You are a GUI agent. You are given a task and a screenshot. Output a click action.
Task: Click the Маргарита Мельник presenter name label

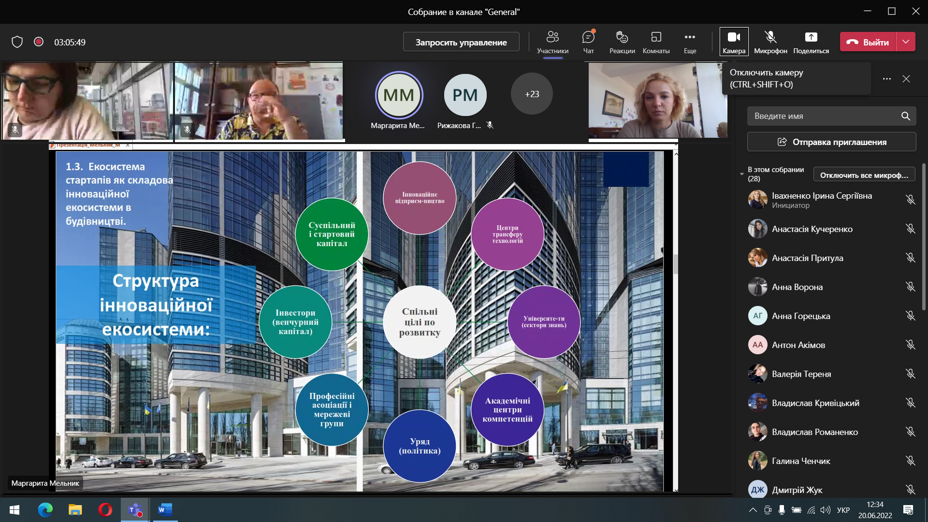[45, 483]
